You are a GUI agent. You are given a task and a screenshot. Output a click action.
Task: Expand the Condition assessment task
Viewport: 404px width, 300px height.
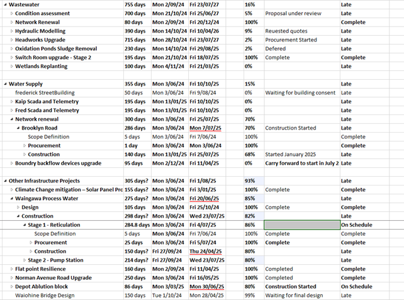click(x=11, y=13)
